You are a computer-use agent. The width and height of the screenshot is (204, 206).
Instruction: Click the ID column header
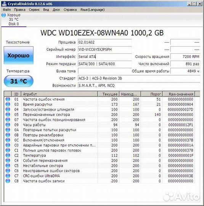coord(16,94)
